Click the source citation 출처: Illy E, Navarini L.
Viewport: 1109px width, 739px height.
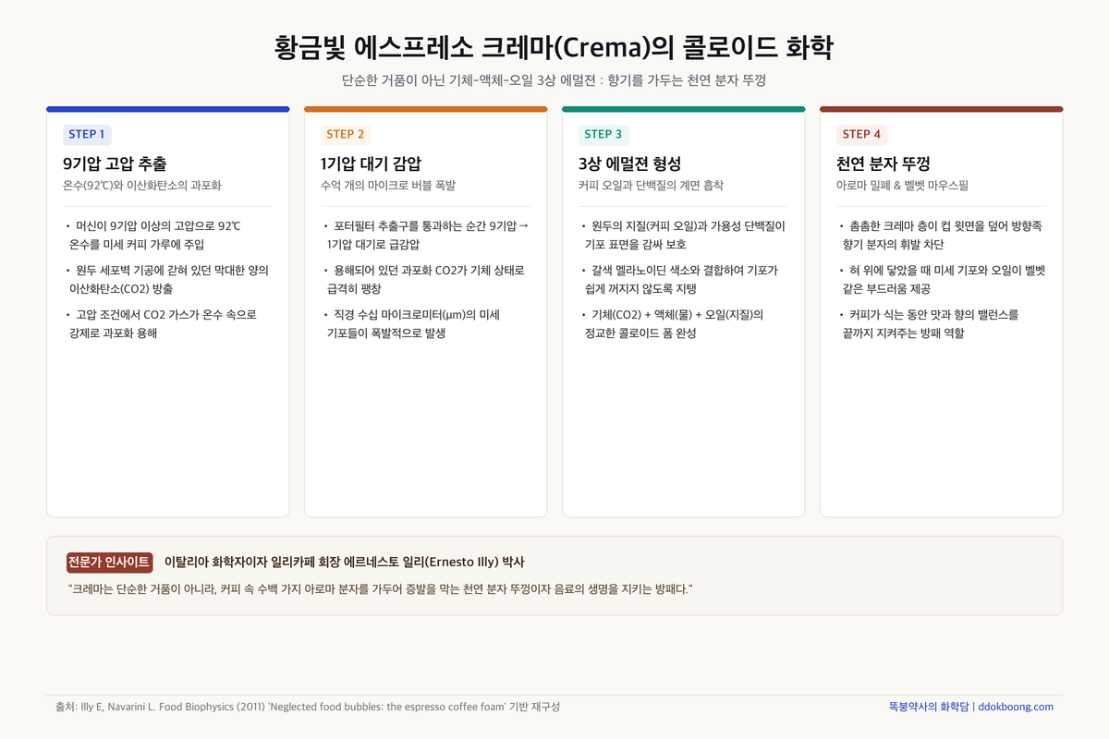point(308,707)
